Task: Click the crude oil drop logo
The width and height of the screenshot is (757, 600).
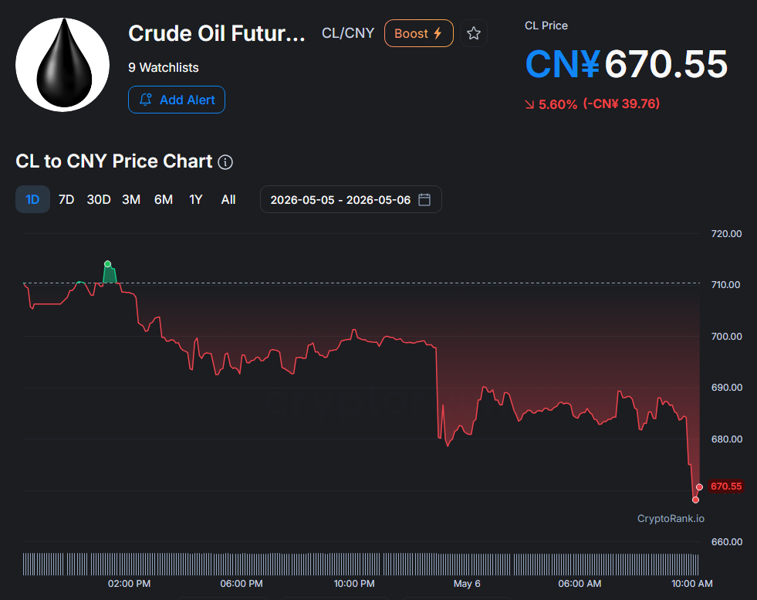Action: click(63, 65)
